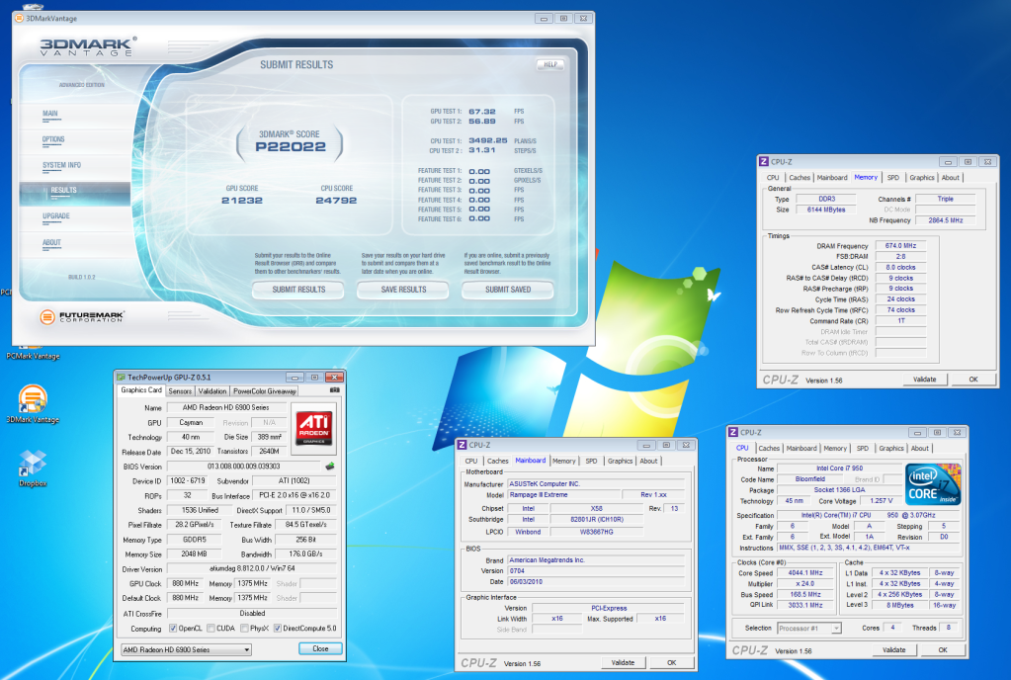
Task: Click the BIOS Version field in GPU-Z
Action: [x=244, y=466]
